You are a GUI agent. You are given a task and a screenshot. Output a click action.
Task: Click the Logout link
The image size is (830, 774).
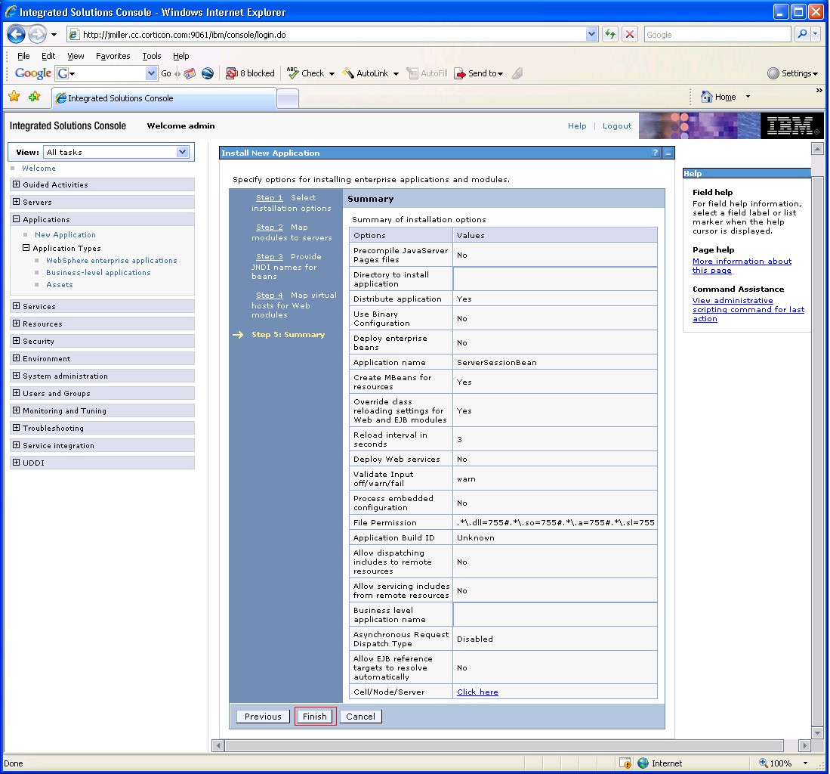click(617, 125)
